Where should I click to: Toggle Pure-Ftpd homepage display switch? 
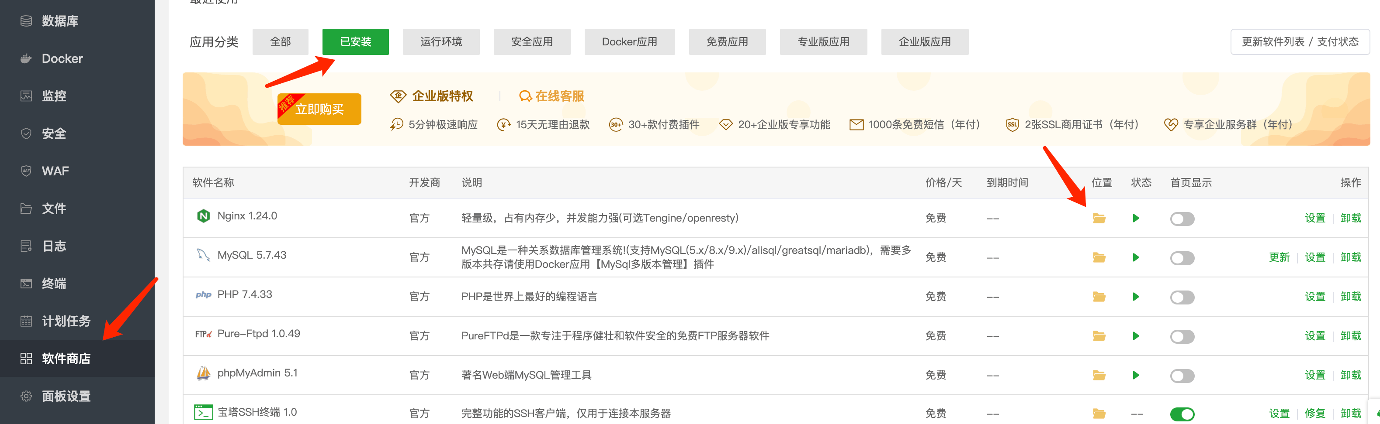pos(1182,336)
